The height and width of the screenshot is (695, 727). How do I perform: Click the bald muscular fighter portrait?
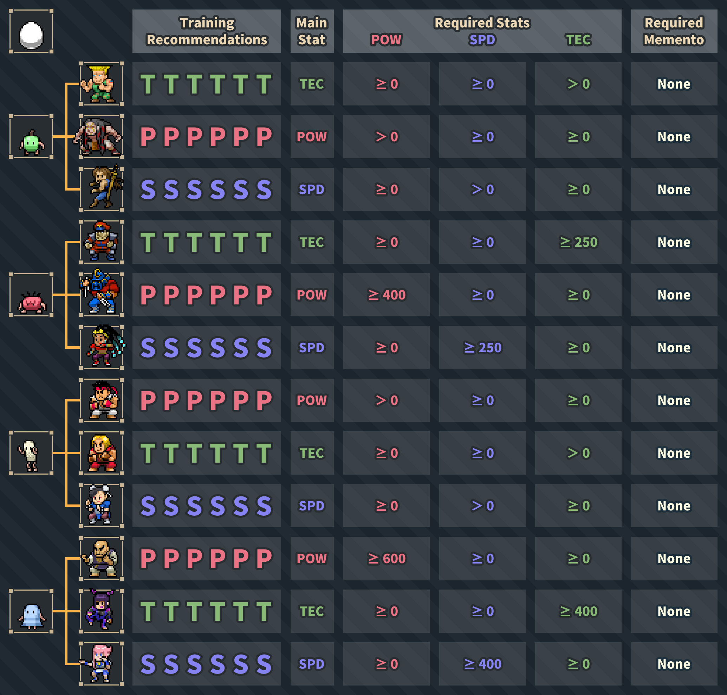(x=101, y=559)
